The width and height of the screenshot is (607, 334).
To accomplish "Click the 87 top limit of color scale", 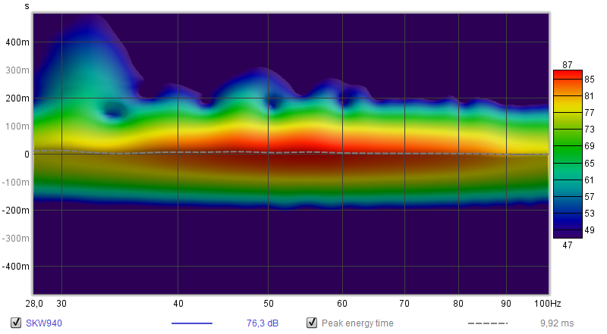I will [x=567, y=65].
